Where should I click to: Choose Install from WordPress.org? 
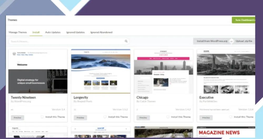[x=212, y=41]
